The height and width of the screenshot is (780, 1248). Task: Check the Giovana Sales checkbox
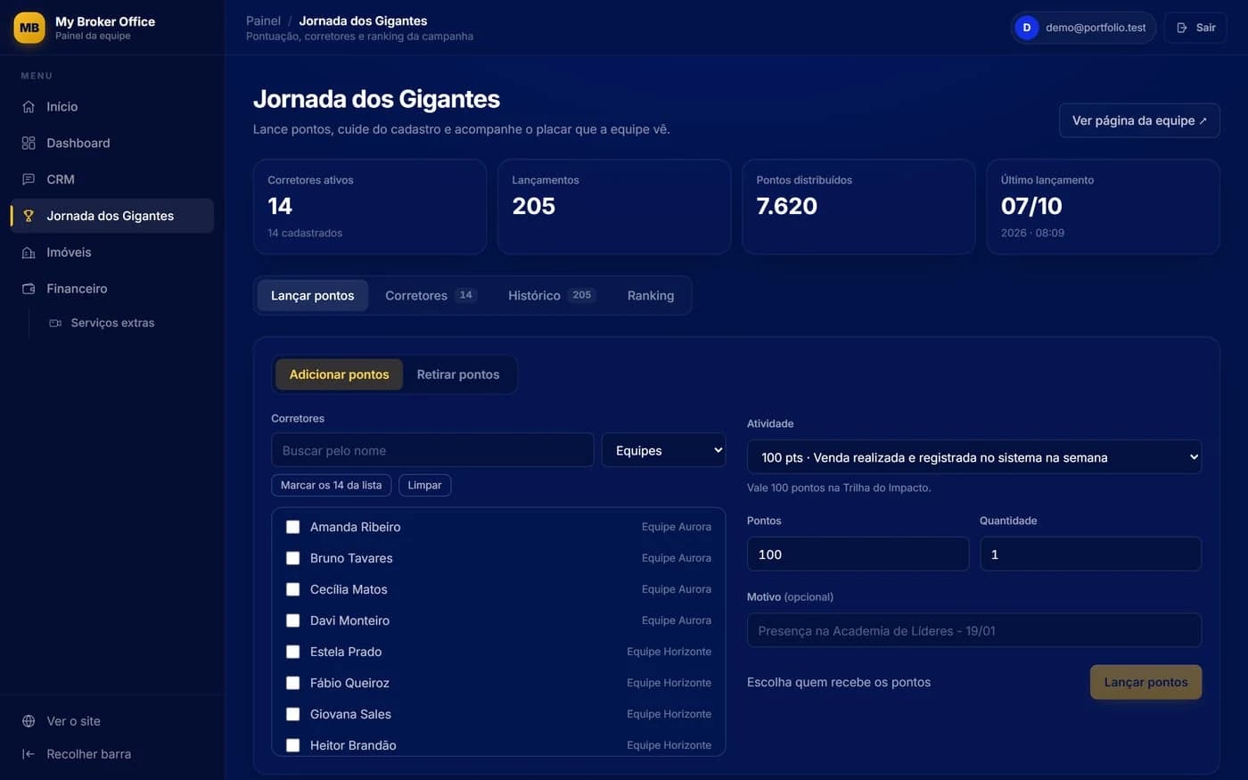pos(292,715)
